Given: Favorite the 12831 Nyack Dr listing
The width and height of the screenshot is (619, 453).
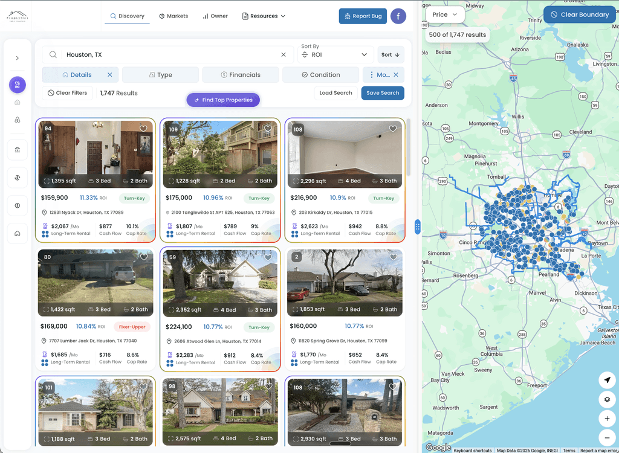Looking at the screenshot, I should (x=143, y=129).
